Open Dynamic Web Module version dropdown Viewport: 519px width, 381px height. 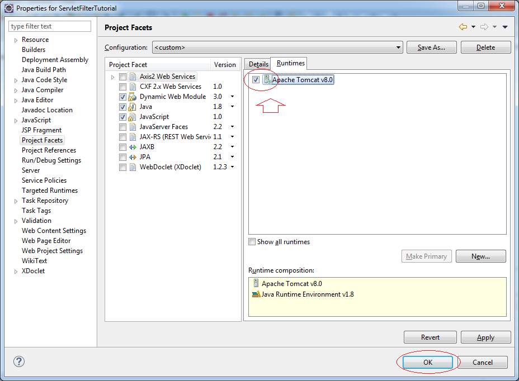(x=232, y=97)
